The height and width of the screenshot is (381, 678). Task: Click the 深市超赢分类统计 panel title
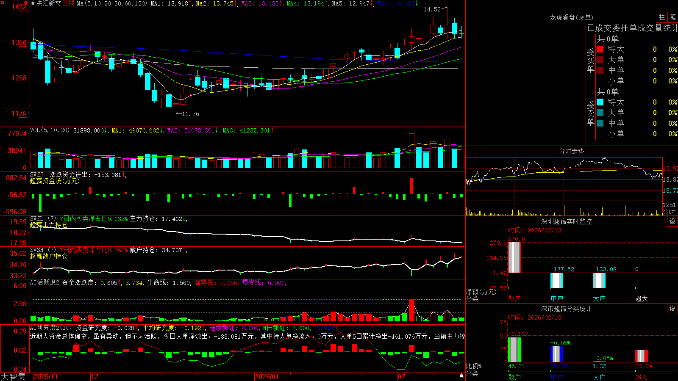click(x=566, y=309)
